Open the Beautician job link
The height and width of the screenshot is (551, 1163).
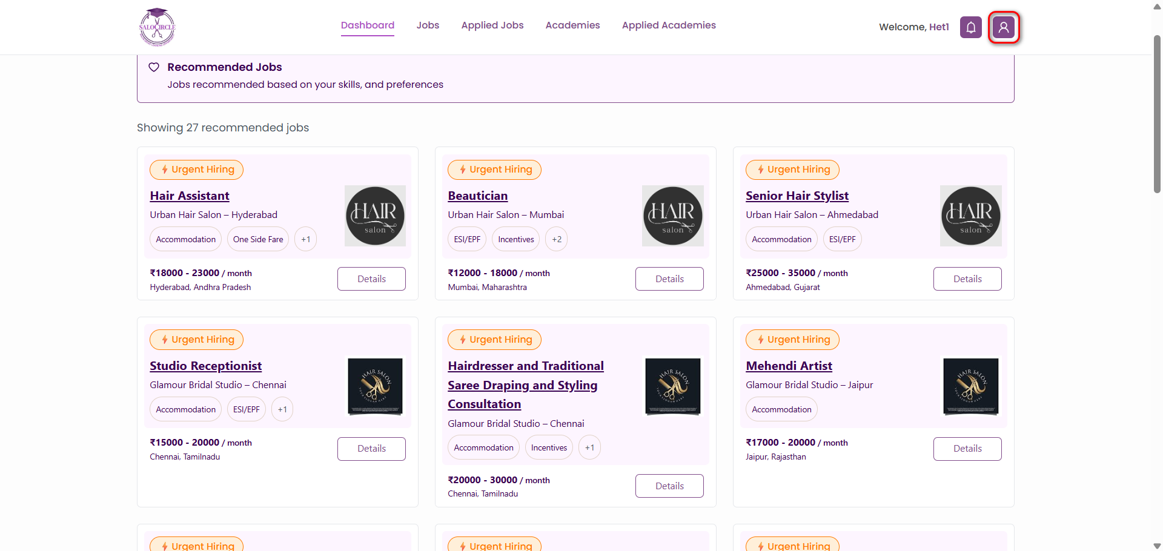click(x=478, y=196)
